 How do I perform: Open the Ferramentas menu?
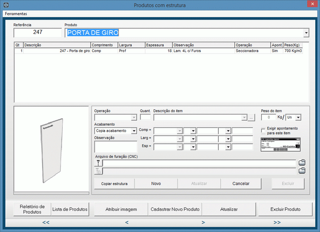[16, 14]
